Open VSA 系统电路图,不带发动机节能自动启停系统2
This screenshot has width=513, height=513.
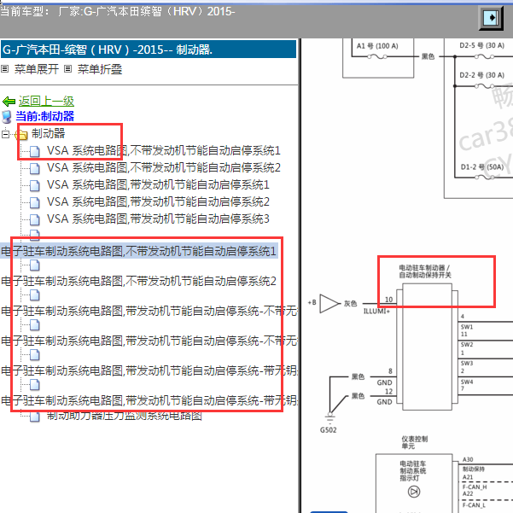click(164, 167)
